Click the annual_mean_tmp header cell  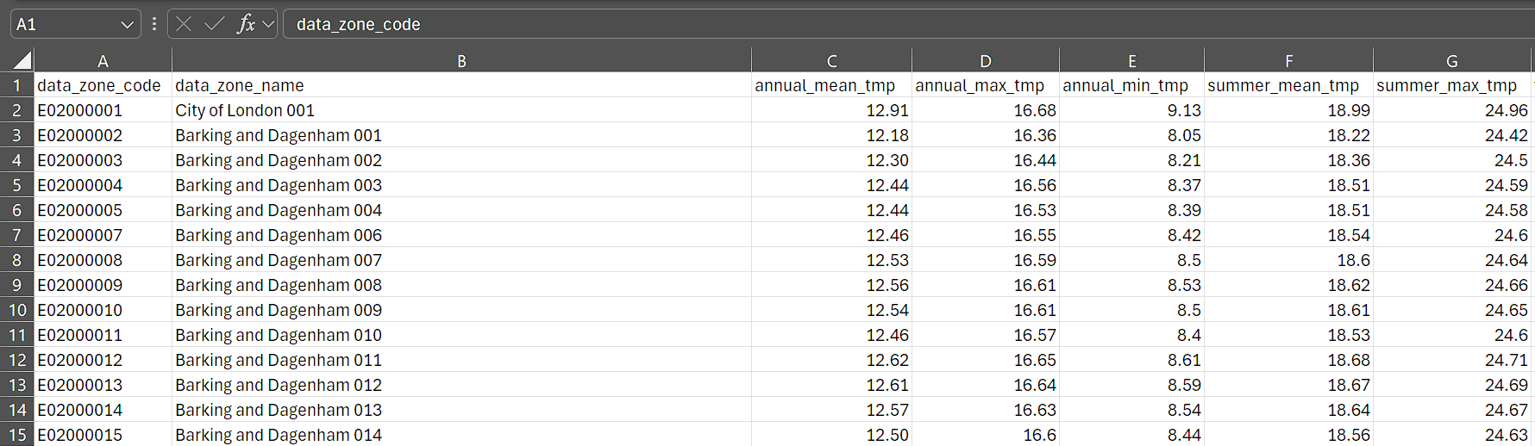(825, 85)
